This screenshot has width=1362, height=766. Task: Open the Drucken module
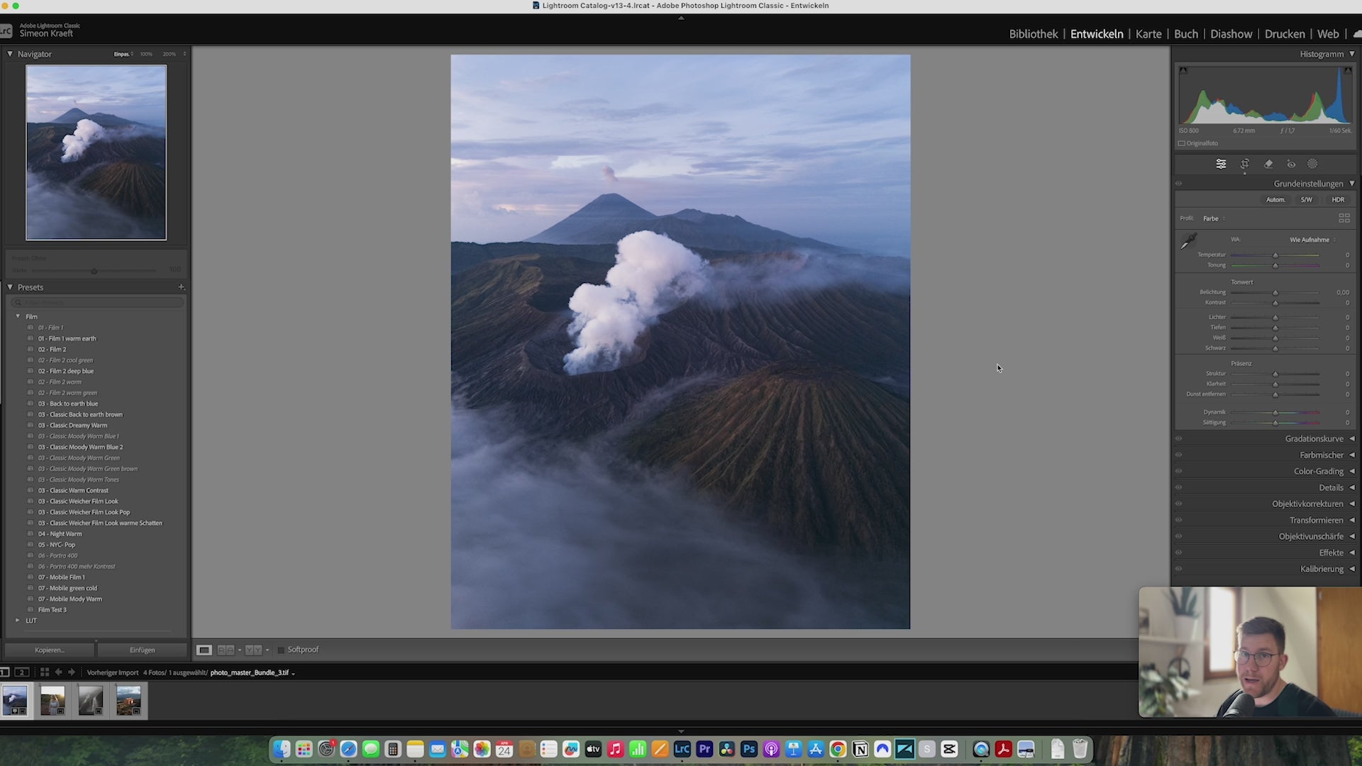[1285, 34]
